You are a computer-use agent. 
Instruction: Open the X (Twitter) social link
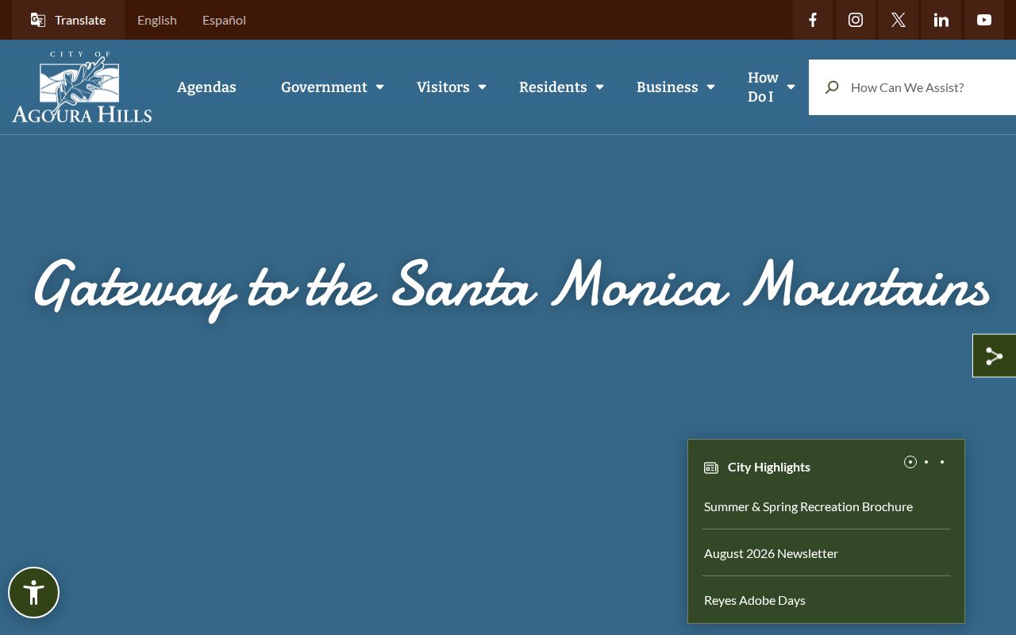point(899,20)
